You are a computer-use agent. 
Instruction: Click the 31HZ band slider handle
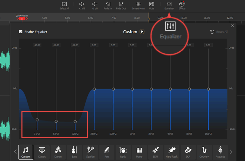click(x=37, y=120)
